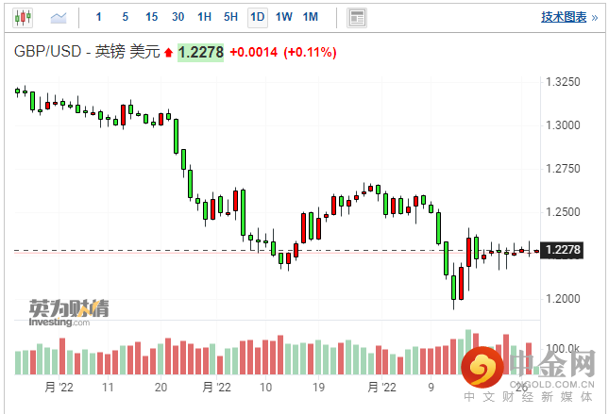Switch to the 1H timeframe
This screenshot has width=609, height=414.
click(204, 17)
